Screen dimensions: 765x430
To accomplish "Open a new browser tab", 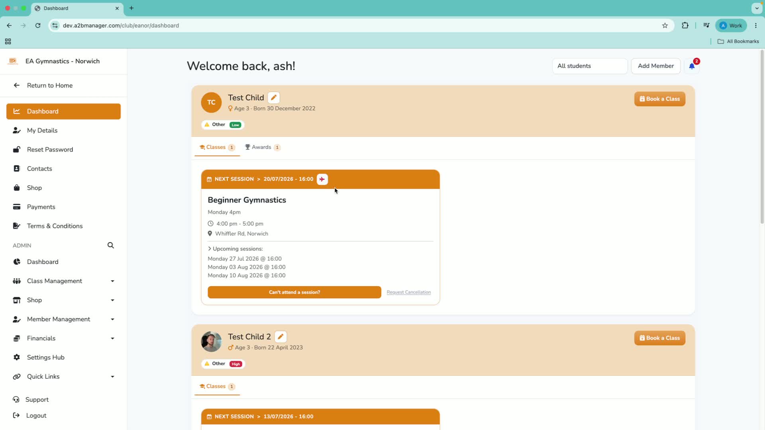I will tap(131, 8).
